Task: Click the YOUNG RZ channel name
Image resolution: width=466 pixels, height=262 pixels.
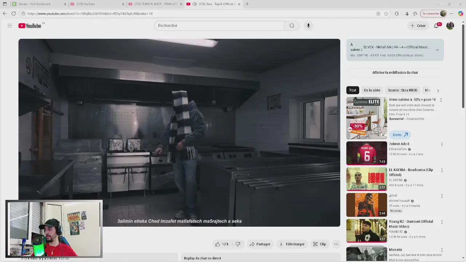Action: tap(396, 232)
